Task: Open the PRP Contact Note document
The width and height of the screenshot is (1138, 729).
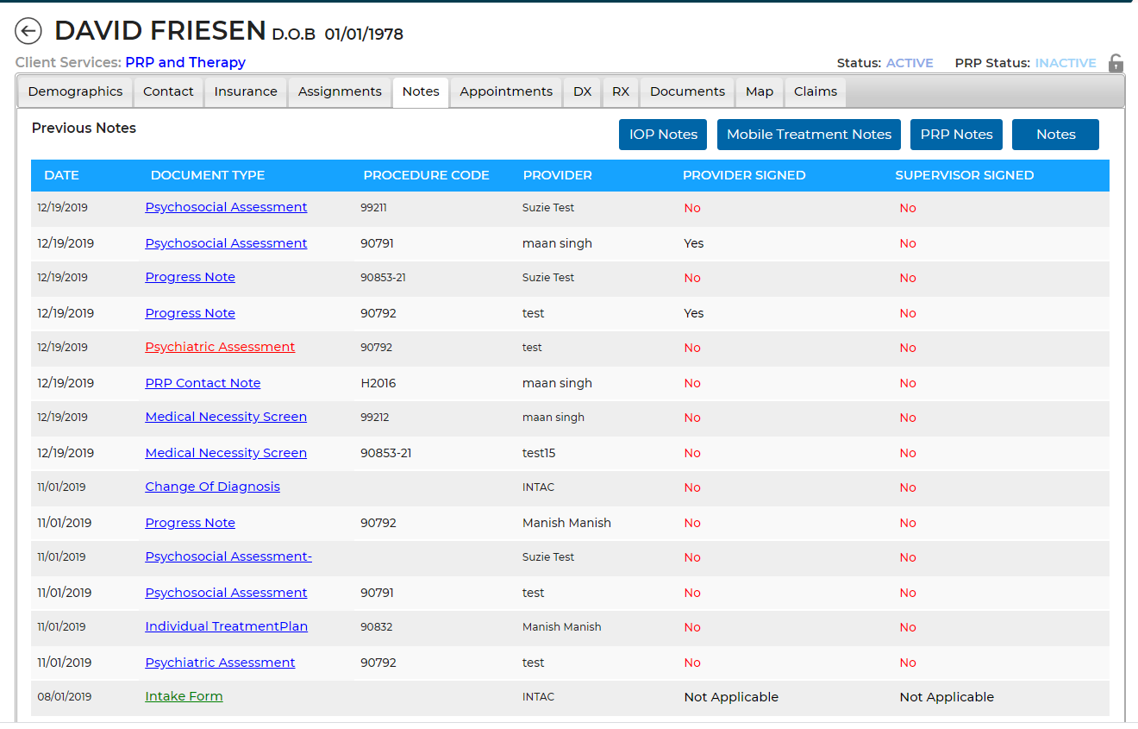Action: click(203, 382)
